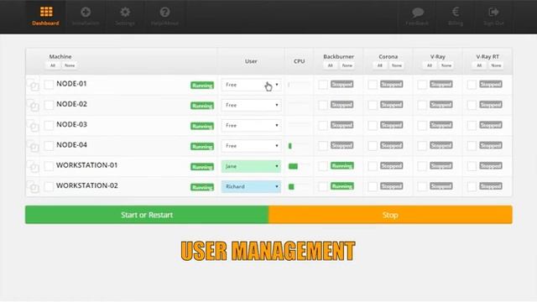Tick the WORKSTATION-01 machine checkbox

49,166
